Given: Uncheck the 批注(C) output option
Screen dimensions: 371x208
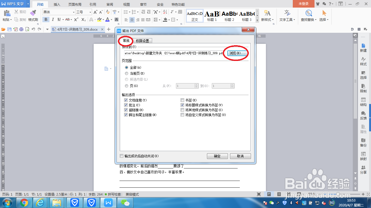Looking at the screenshot, I should click(x=126, y=105).
